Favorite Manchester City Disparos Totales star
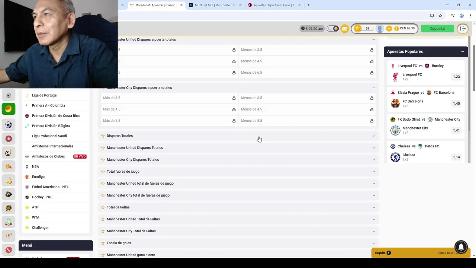The width and height of the screenshot is (476, 268). [x=103, y=160]
